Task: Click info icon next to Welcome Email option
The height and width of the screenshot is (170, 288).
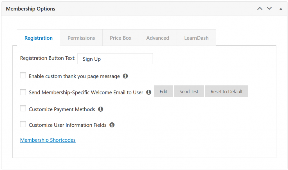Action: coord(149,92)
